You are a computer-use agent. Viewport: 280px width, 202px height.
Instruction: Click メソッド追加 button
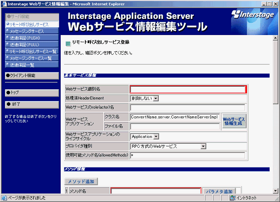pos(81,181)
